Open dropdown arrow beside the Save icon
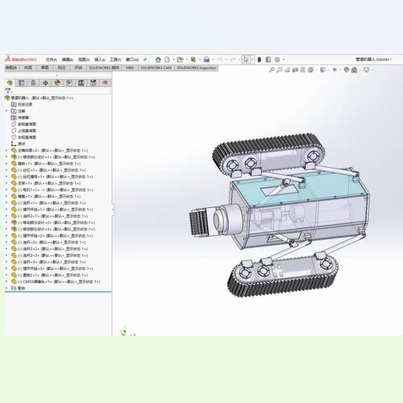Screen dimensions: 403x403 [200, 60]
